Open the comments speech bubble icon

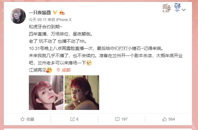(x=117, y=119)
